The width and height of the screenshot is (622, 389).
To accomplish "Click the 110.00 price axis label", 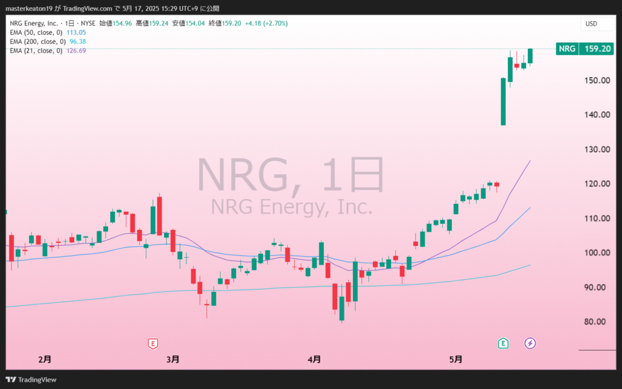I will click(597, 218).
